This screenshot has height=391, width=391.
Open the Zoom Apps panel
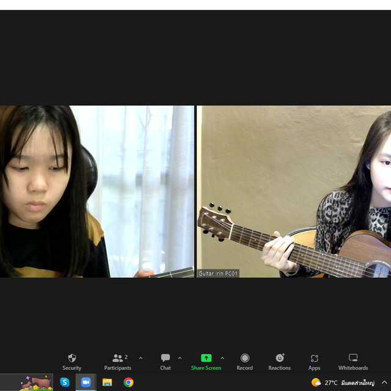(314, 362)
